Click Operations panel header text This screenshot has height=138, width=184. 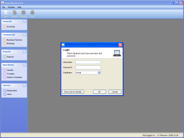pyautogui.click(x=8, y=65)
